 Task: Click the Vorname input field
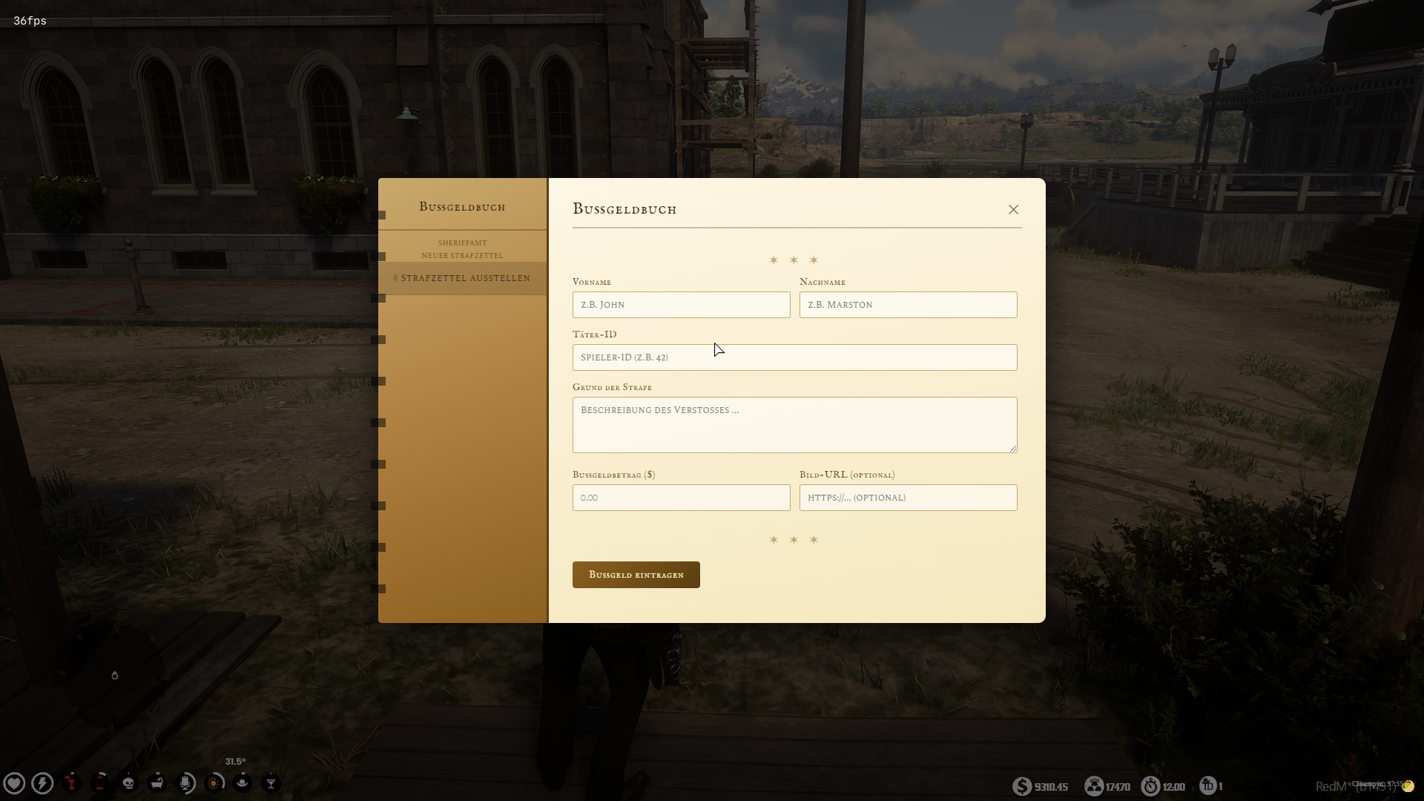[x=681, y=305]
